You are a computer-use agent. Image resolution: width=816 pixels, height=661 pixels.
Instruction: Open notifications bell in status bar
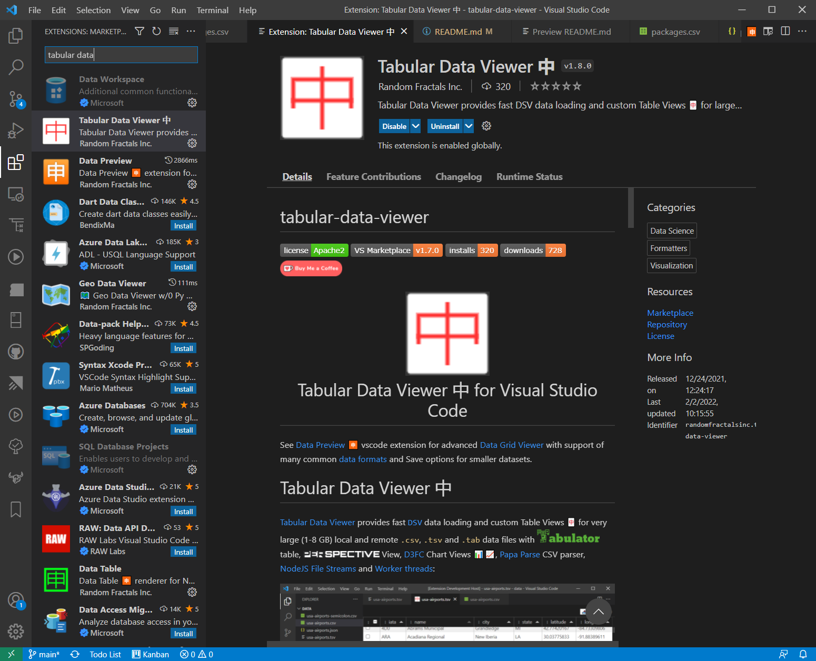803,654
